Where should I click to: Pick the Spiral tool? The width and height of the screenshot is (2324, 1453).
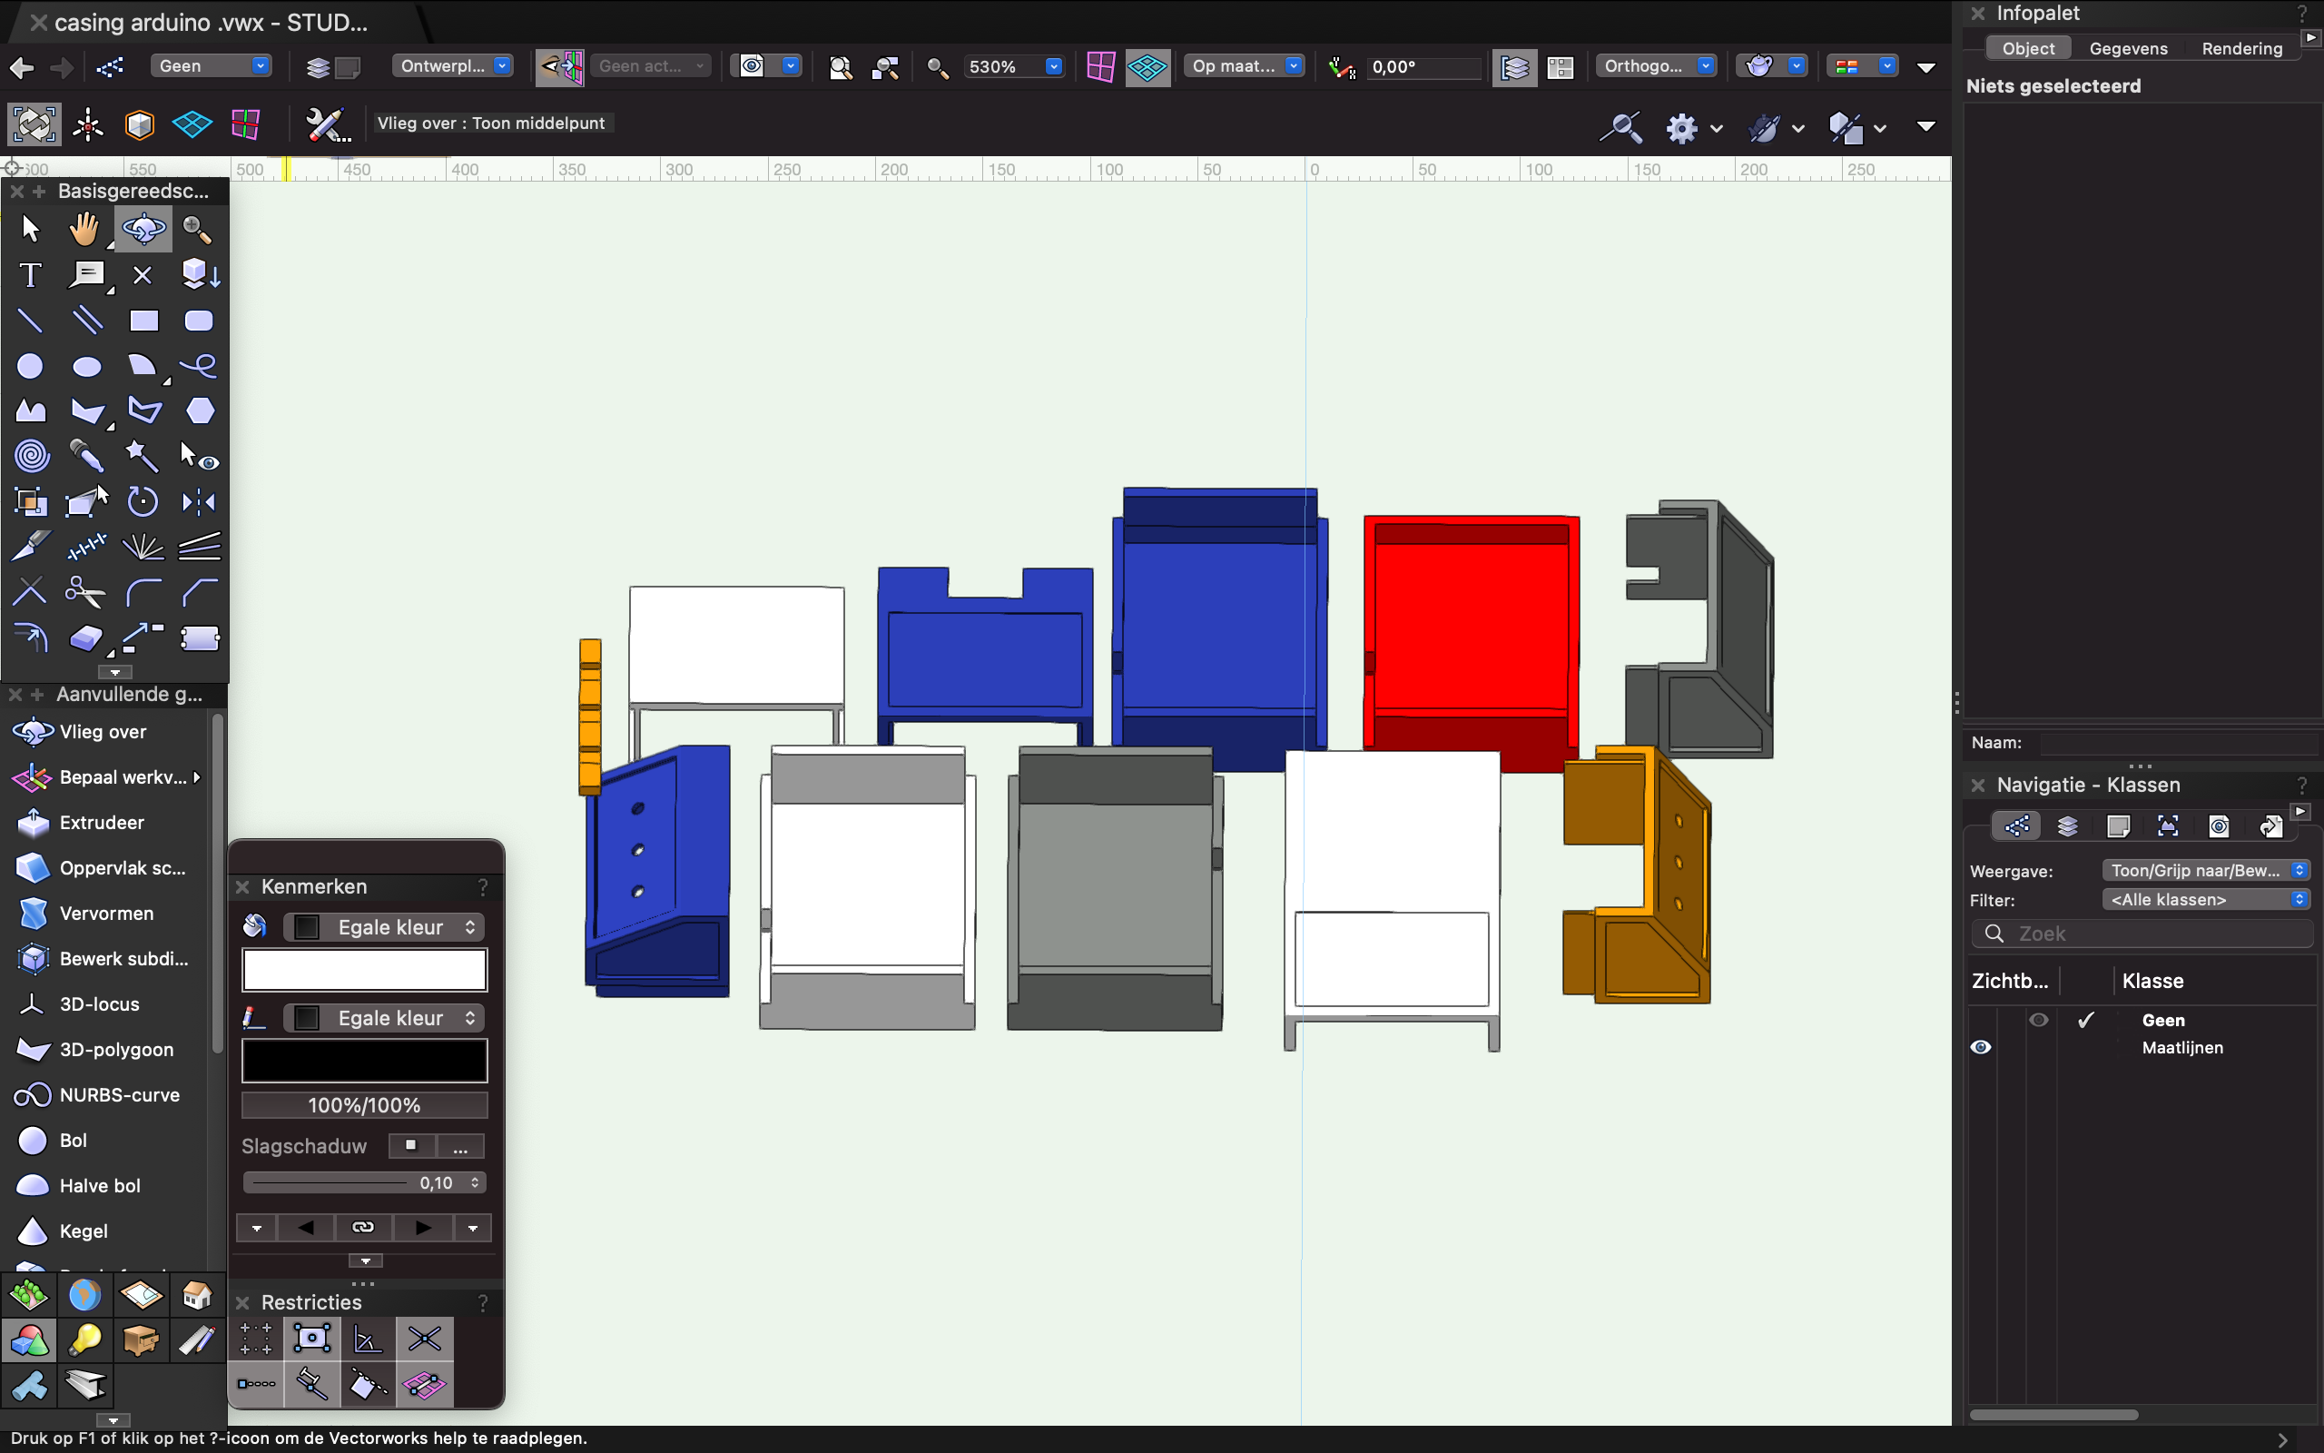pos(31,456)
